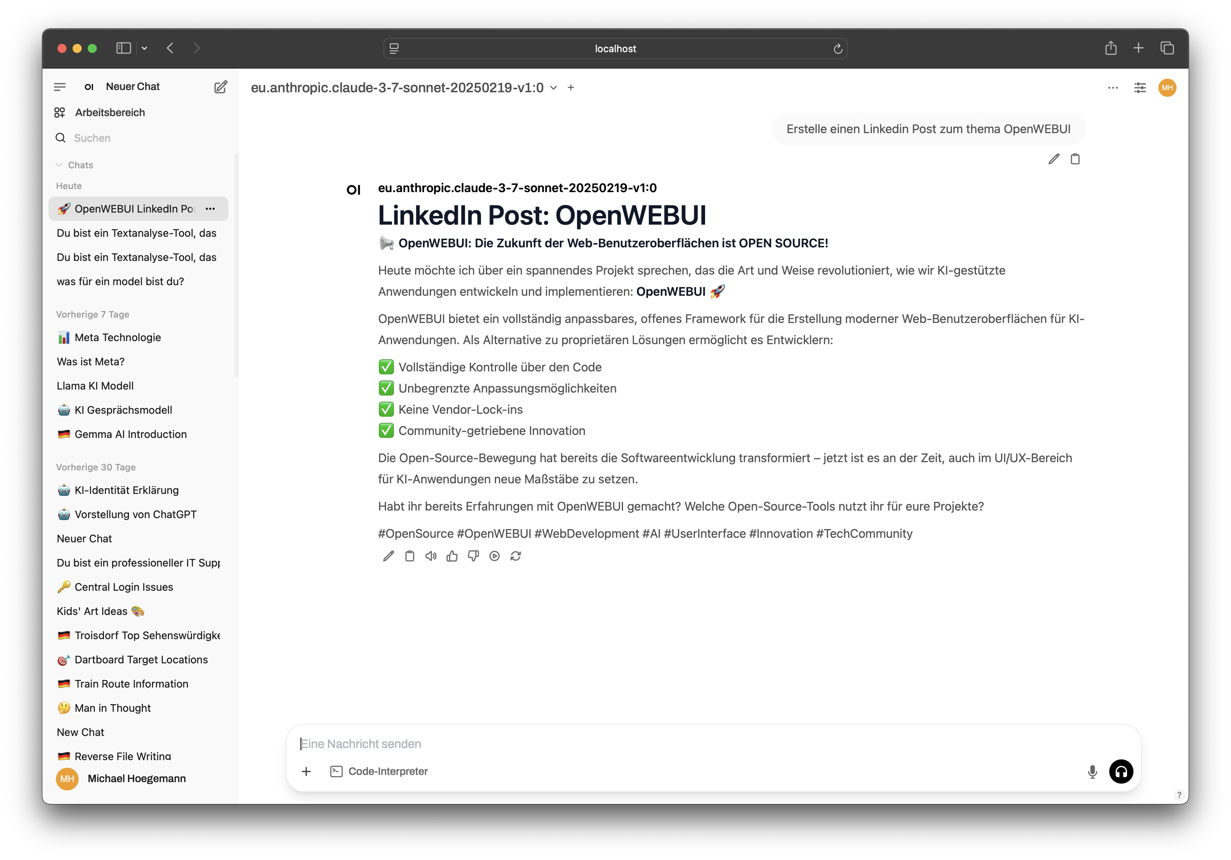Copy the LinkedIn post using the clipboard icon
Viewport: 1231px width, 860px height.
pos(409,556)
